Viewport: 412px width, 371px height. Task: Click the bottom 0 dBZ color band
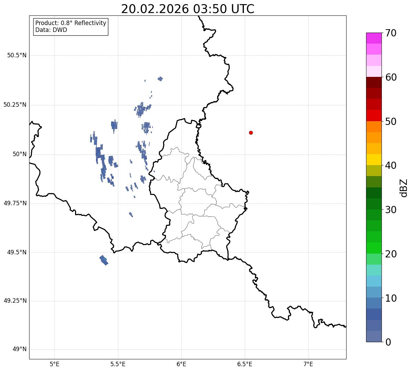(x=374, y=336)
